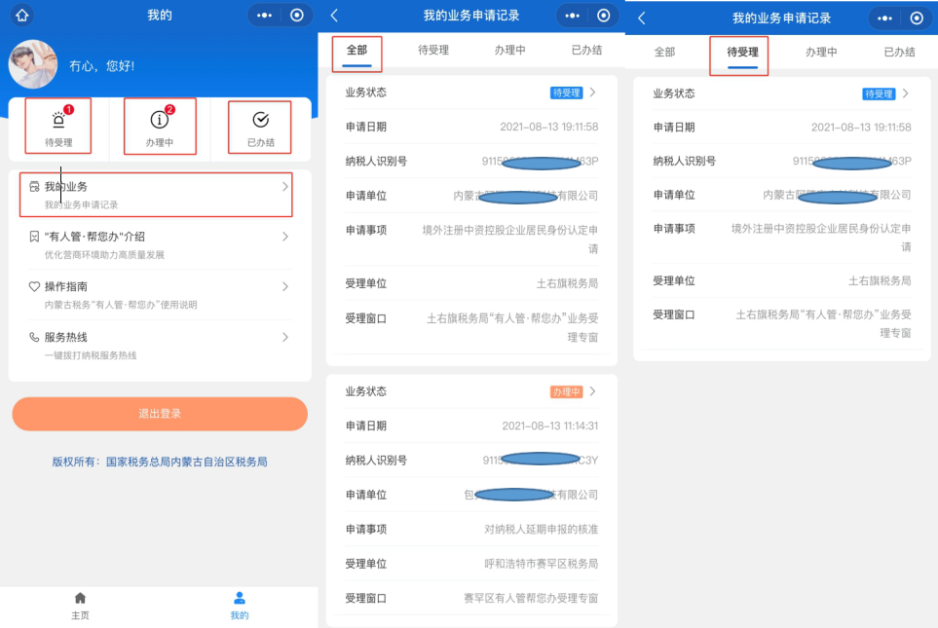Select 已办结 tab in middle screen
This screenshot has width=938, height=628.
pos(586,51)
